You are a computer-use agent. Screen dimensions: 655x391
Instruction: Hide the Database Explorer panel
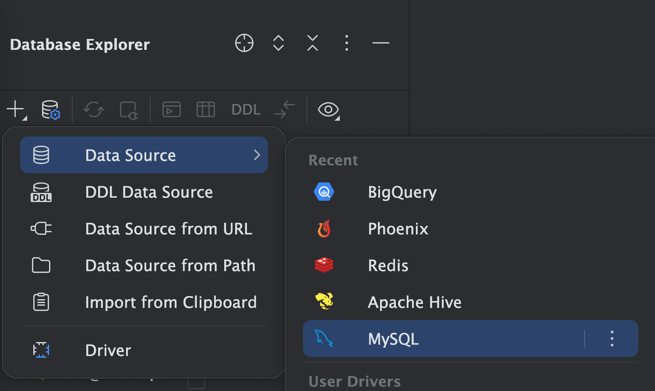[x=381, y=43]
